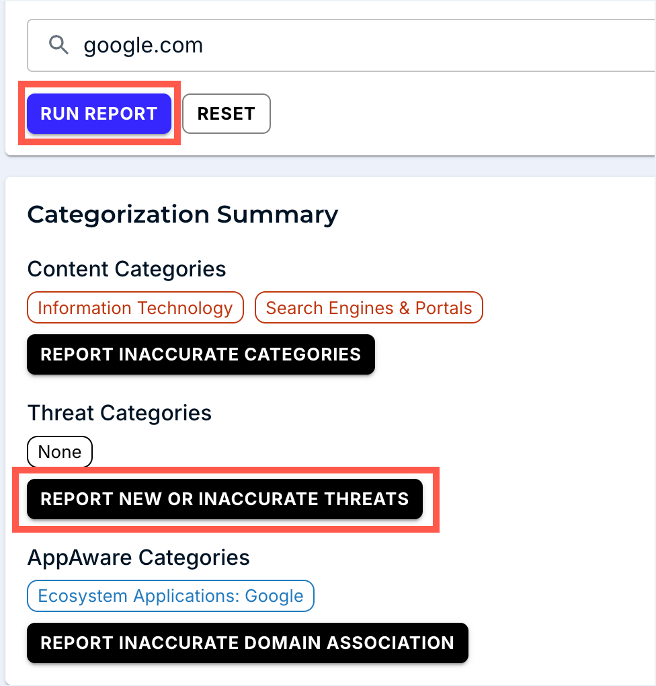
Task: Open the Search Engines & Portals category
Action: point(368,307)
